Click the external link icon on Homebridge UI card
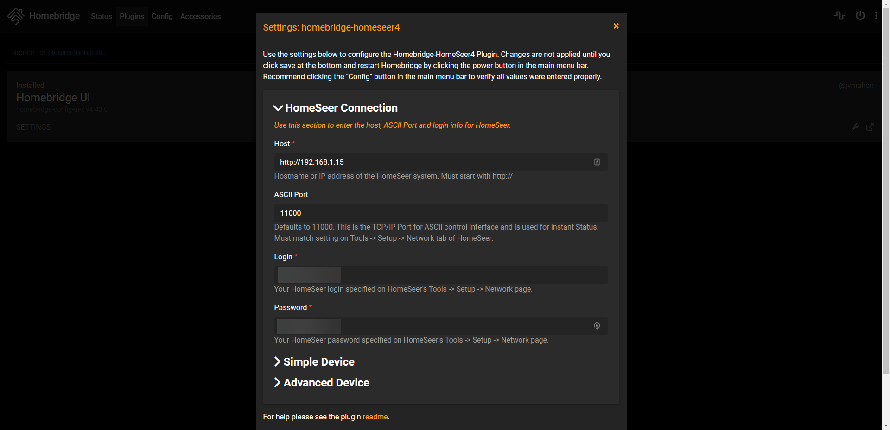This screenshot has height=430, width=890. coord(870,127)
